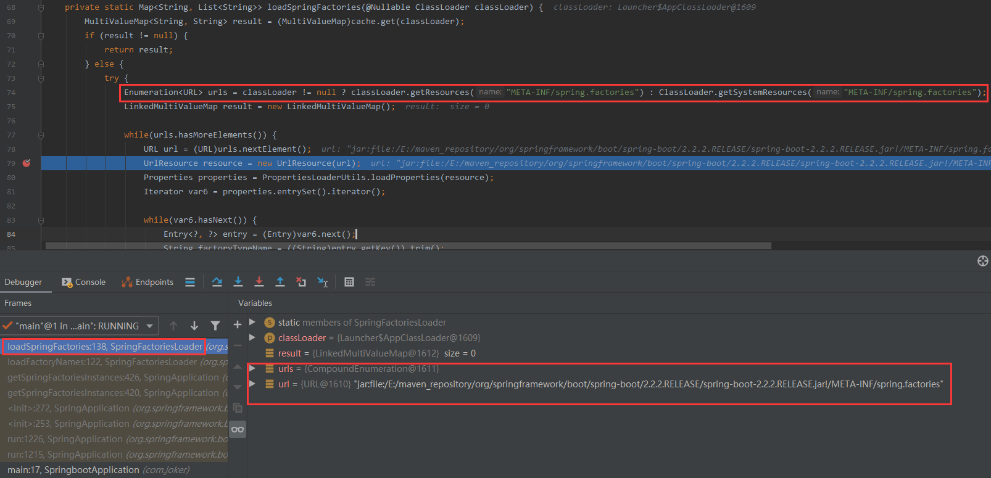Click the New Watch plus icon
The height and width of the screenshot is (478, 991).
point(238,324)
